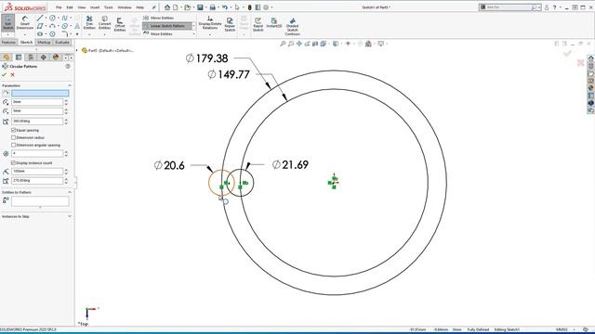Open the DisplayManager tab icon
Image resolution: width=595 pixels, height=334 pixels.
(x=56, y=58)
